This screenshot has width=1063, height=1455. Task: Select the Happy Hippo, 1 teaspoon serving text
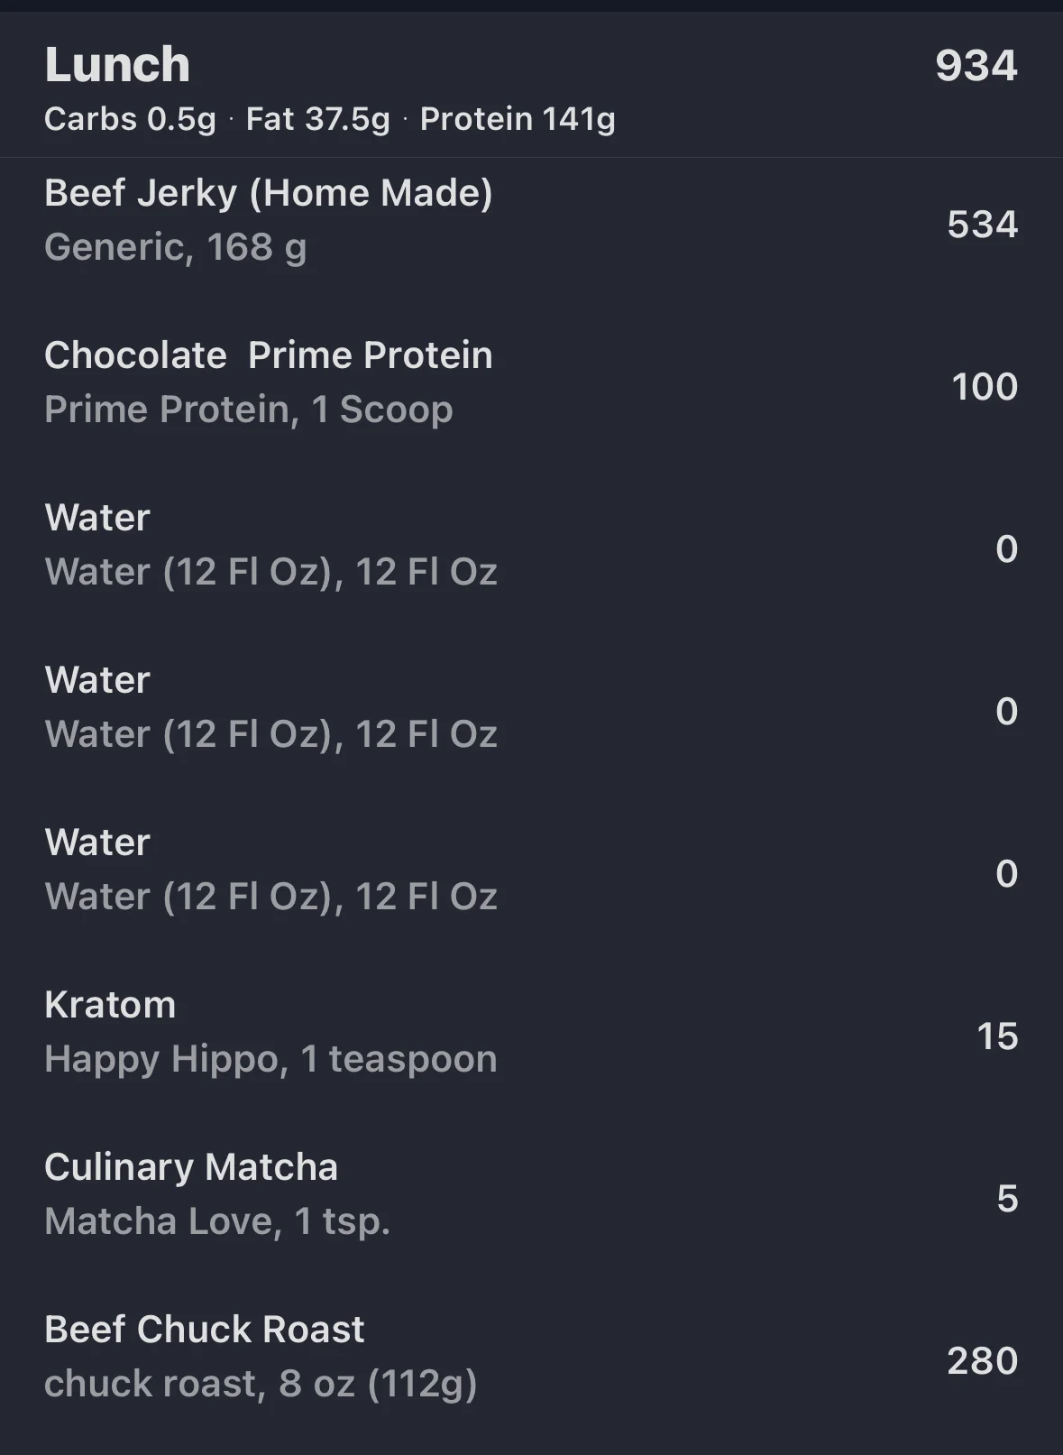point(270,1060)
